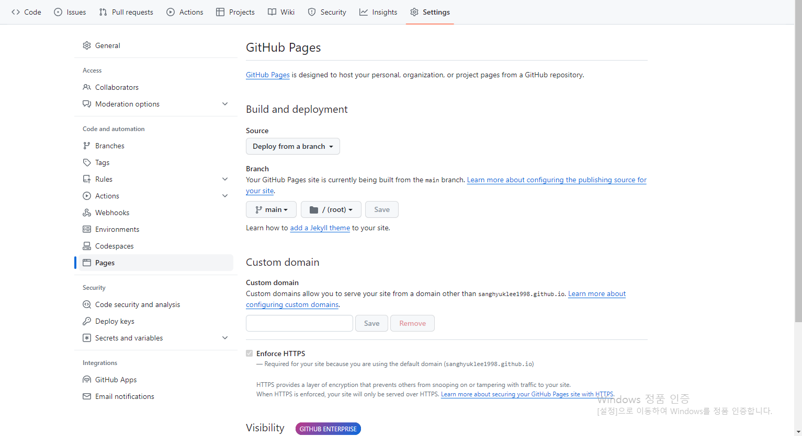Click the Collaborators people icon
Image resolution: width=802 pixels, height=436 pixels.
click(87, 87)
